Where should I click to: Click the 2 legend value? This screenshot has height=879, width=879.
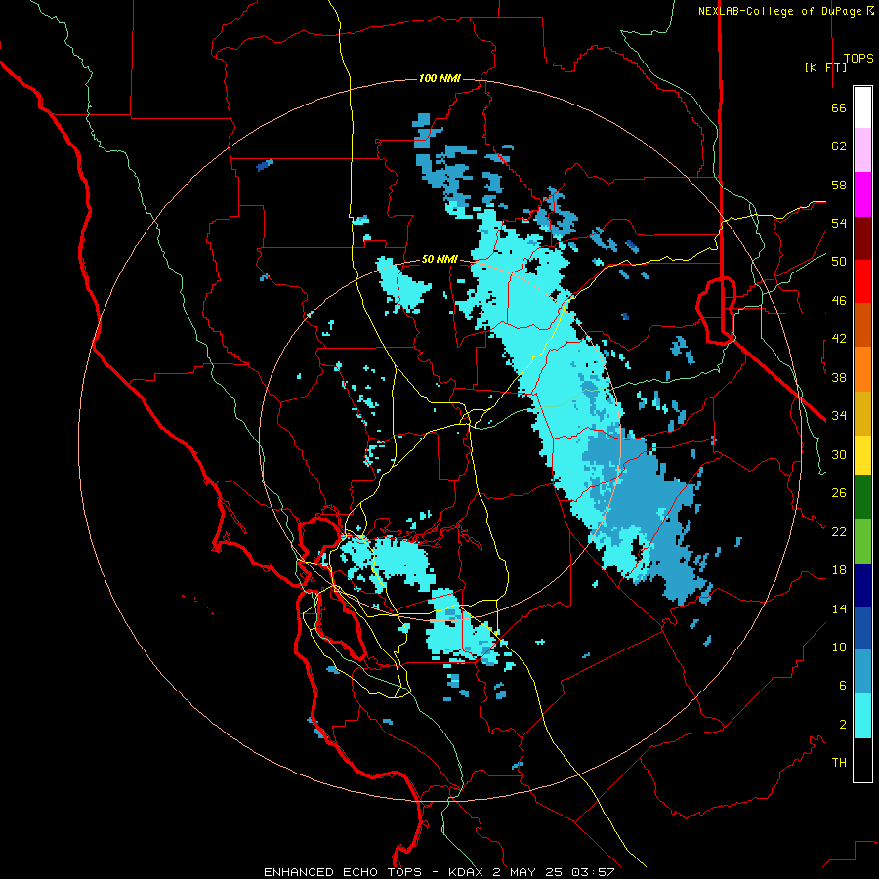tap(842, 724)
